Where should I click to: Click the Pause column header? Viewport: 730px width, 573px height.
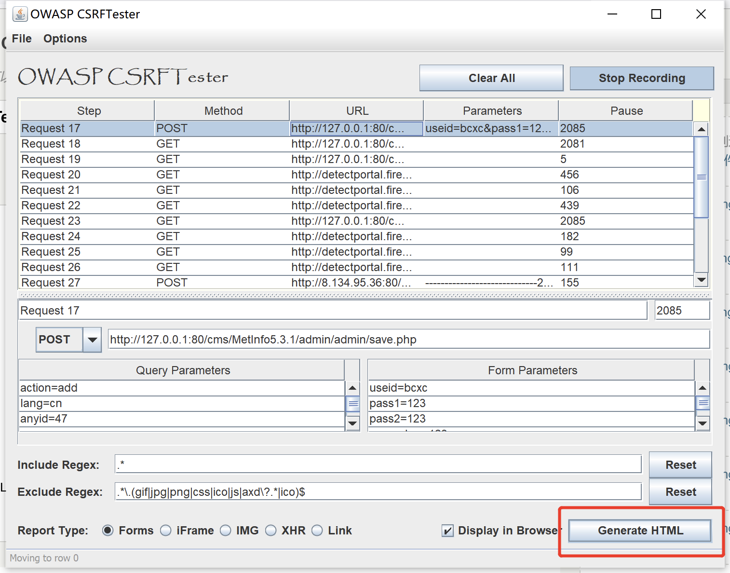click(x=626, y=111)
